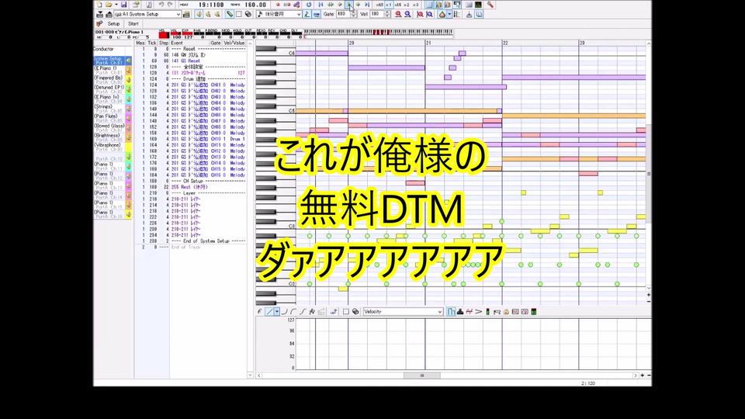
Task: Undo the last edit
Action: (161, 5)
